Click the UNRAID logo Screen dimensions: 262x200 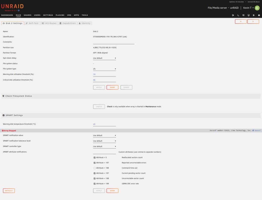12,6
